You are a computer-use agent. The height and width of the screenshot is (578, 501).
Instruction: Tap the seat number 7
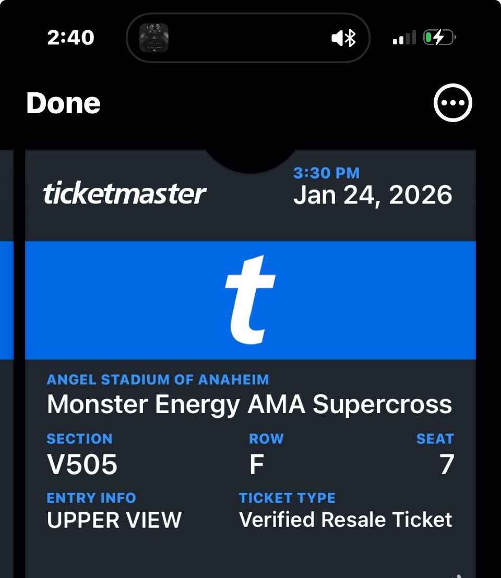[447, 464]
